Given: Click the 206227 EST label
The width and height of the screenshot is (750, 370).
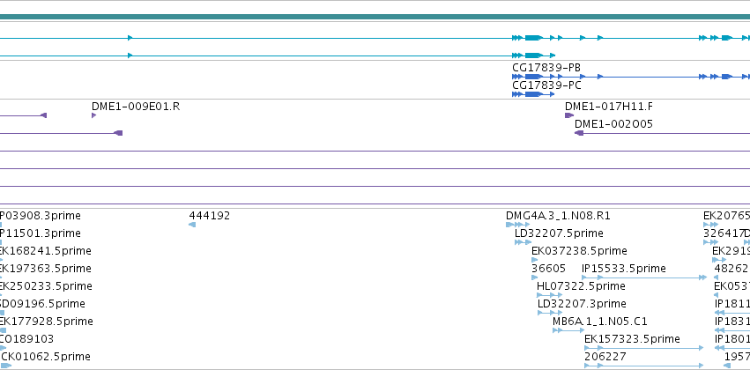Looking at the screenshot, I should (x=605, y=357).
